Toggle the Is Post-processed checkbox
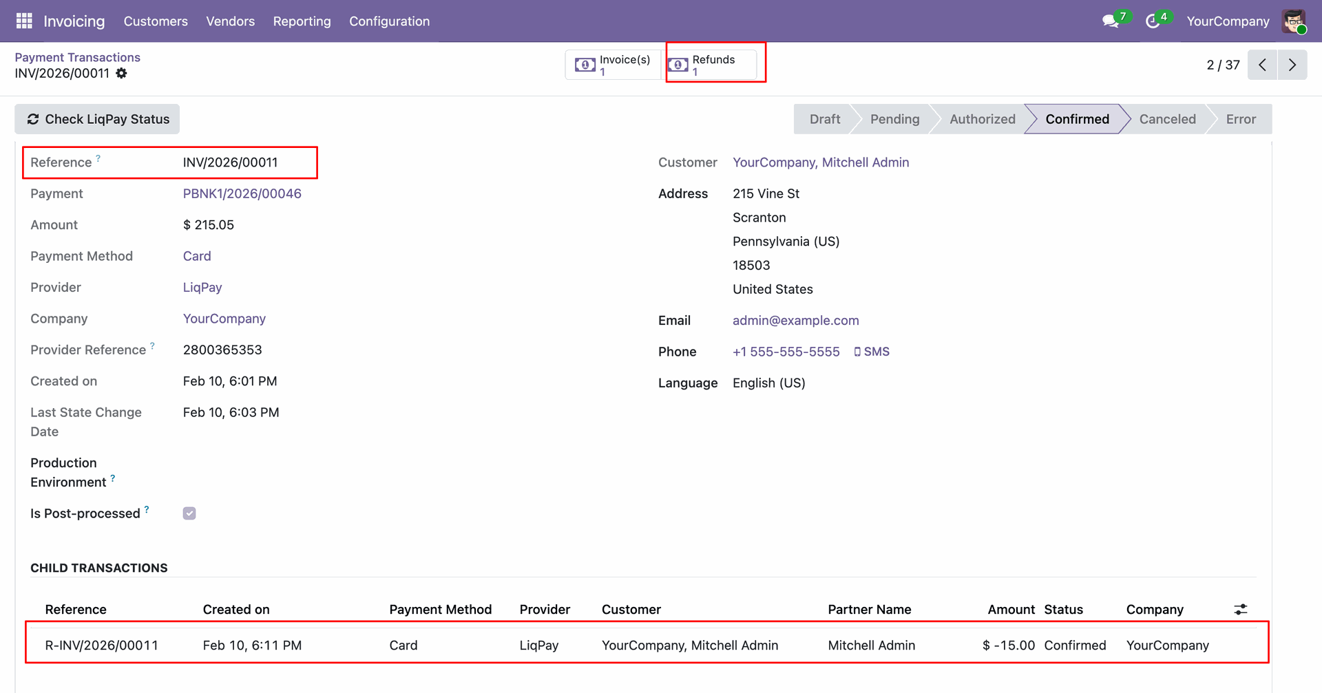1322x693 pixels. click(x=189, y=513)
